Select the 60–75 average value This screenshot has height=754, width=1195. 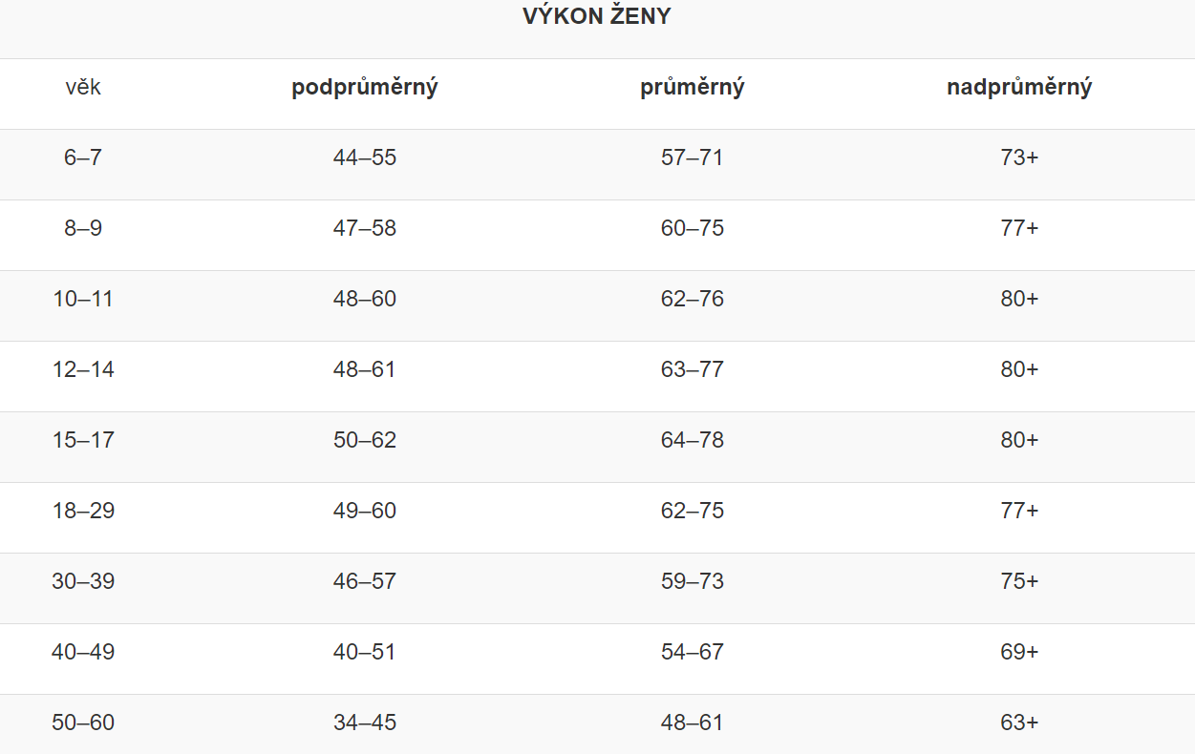(x=693, y=228)
